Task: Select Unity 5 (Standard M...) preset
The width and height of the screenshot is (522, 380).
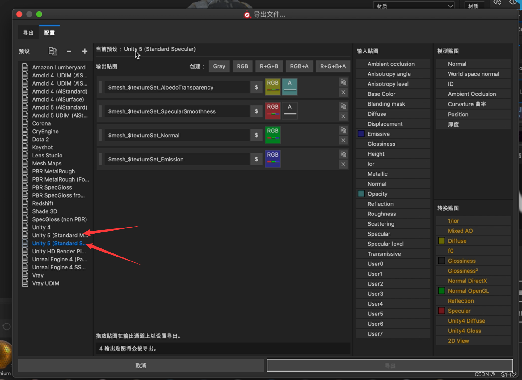Action: [x=55, y=235]
